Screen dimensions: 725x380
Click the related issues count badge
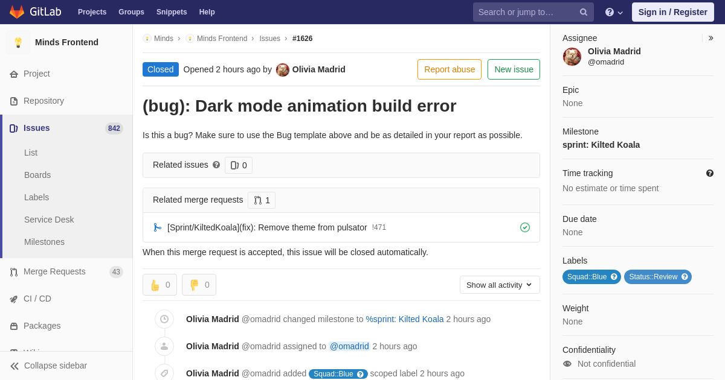pyautogui.click(x=239, y=165)
